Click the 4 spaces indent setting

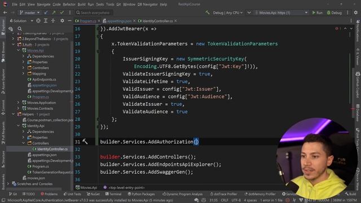tap(250, 200)
